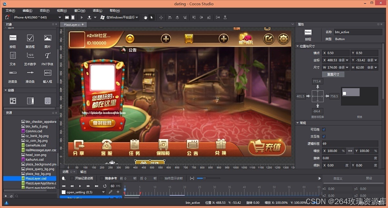
Task: Select the 进度条 progress bar widget icon
Action: pyautogui.click(x=13, y=73)
